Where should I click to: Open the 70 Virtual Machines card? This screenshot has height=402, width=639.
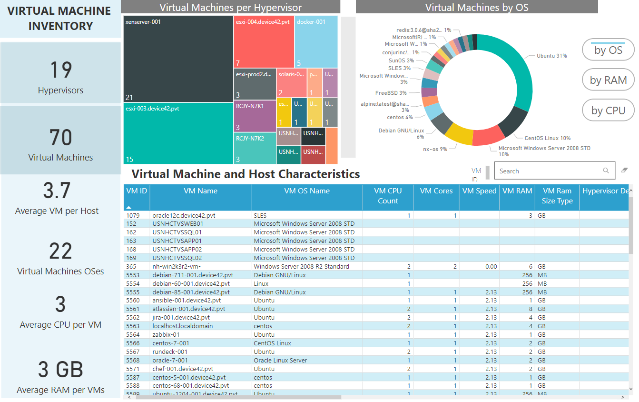pyautogui.click(x=60, y=141)
